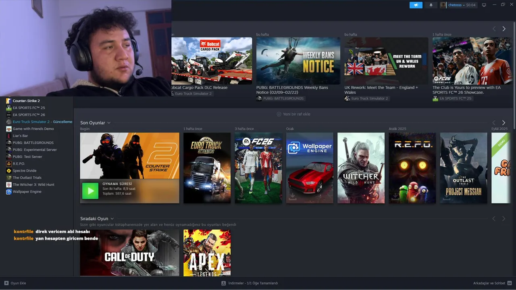516x290 pixels.
Task: Open the notifications bell
Action: pos(431,5)
